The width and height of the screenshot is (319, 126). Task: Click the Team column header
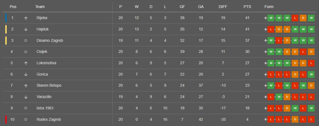[40, 7]
